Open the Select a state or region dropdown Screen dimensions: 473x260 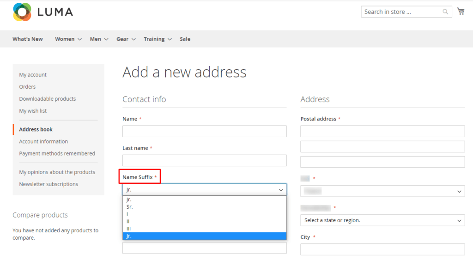click(382, 220)
